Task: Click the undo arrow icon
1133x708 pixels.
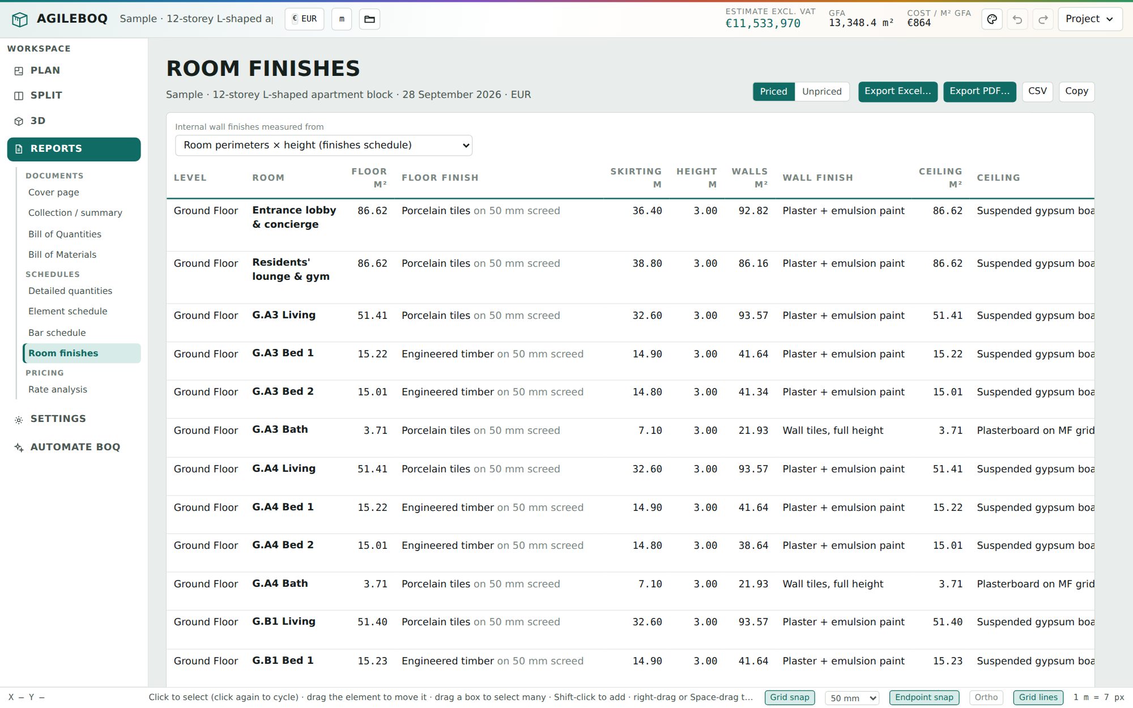Action: (1017, 19)
